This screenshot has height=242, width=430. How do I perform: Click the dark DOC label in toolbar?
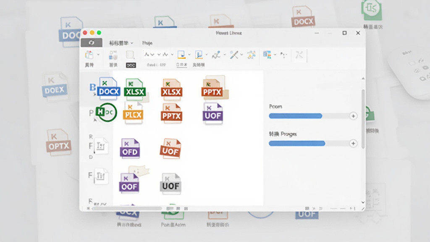click(131, 65)
